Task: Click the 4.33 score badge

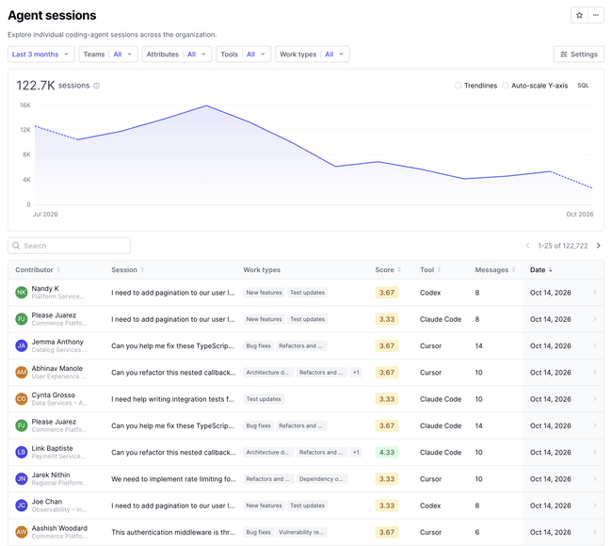Action: coord(387,452)
